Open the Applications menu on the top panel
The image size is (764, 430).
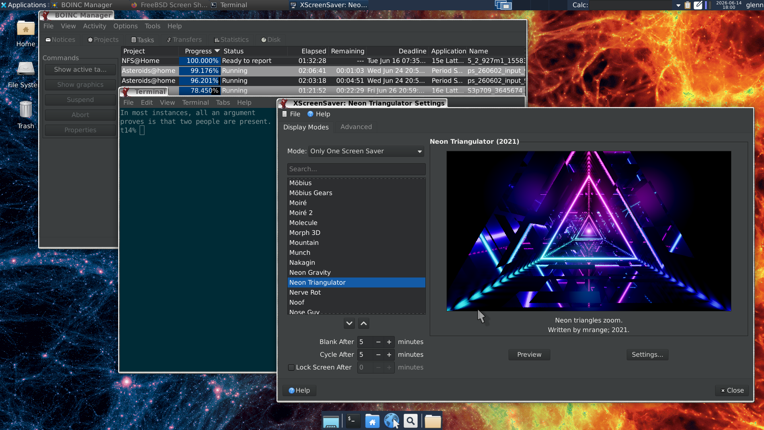pos(24,5)
